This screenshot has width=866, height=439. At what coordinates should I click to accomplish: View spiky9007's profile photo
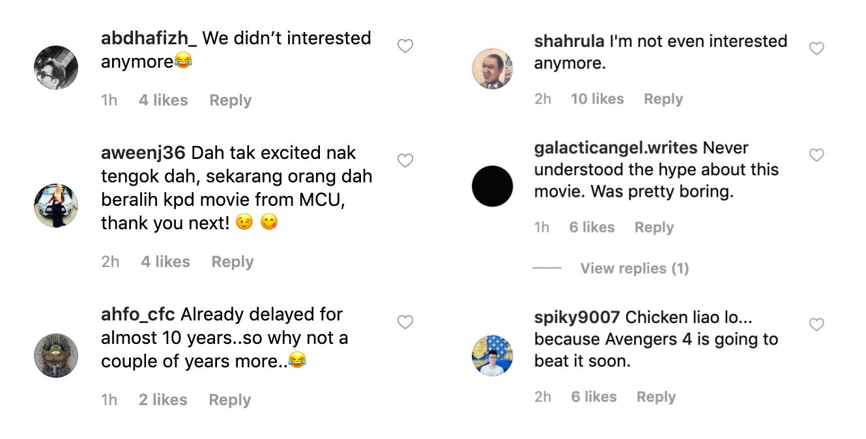pos(492,356)
